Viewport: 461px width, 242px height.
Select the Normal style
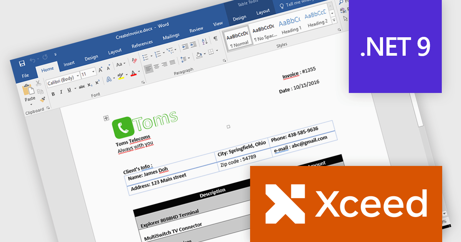point(238,39)
